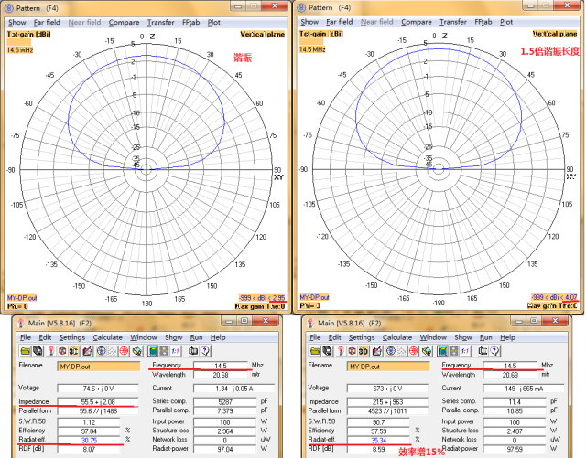This screenshot has height=458, width=586.
Task: Open Compare menu in left Pattern window
Action: 125,22
